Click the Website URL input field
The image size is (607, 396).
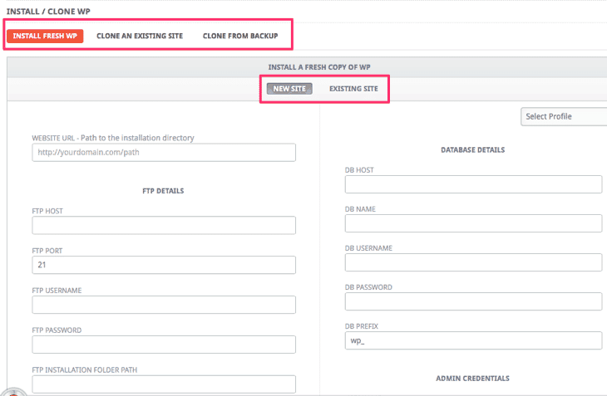pos(164,152)
